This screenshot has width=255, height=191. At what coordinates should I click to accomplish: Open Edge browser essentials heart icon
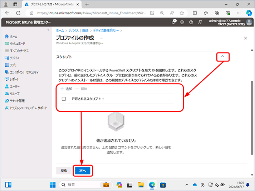(x=228, y=13)
